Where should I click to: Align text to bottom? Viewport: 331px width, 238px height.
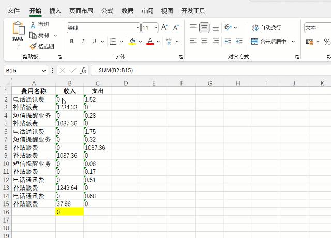[216, 28]
